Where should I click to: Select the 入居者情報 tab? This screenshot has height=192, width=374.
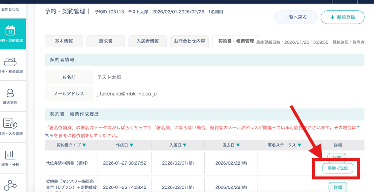pyautogui.click(x=148, y=41)
